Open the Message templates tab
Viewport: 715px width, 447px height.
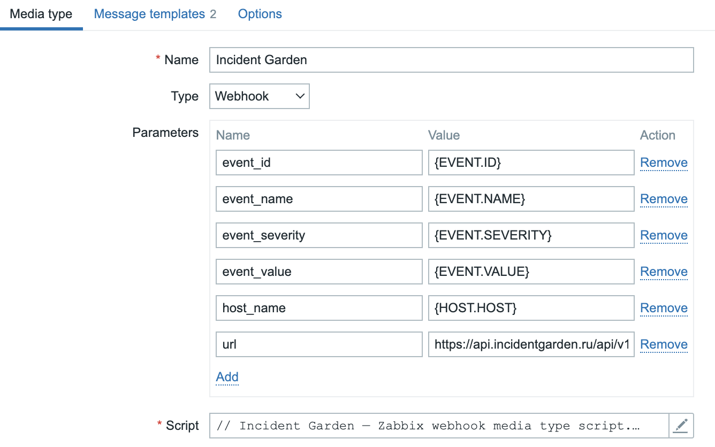click(155, 14)
